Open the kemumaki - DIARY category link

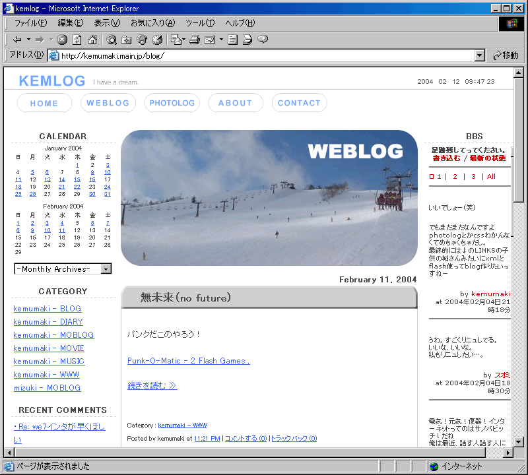tap(48, 322)
